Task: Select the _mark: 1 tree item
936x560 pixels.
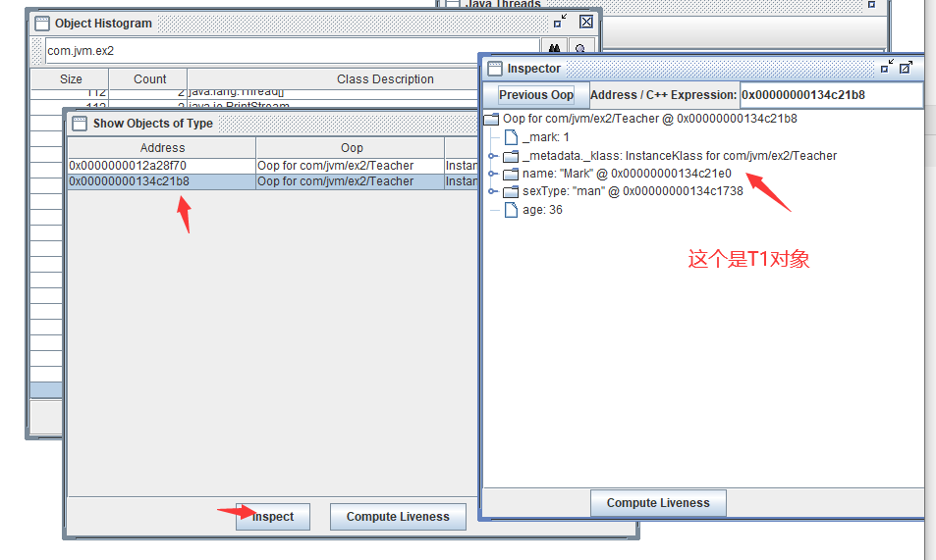Action: click(x=546, y=137)
